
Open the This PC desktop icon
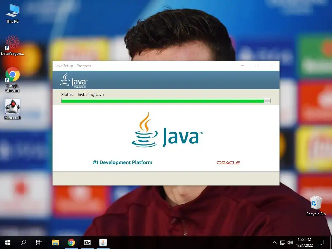13,14
